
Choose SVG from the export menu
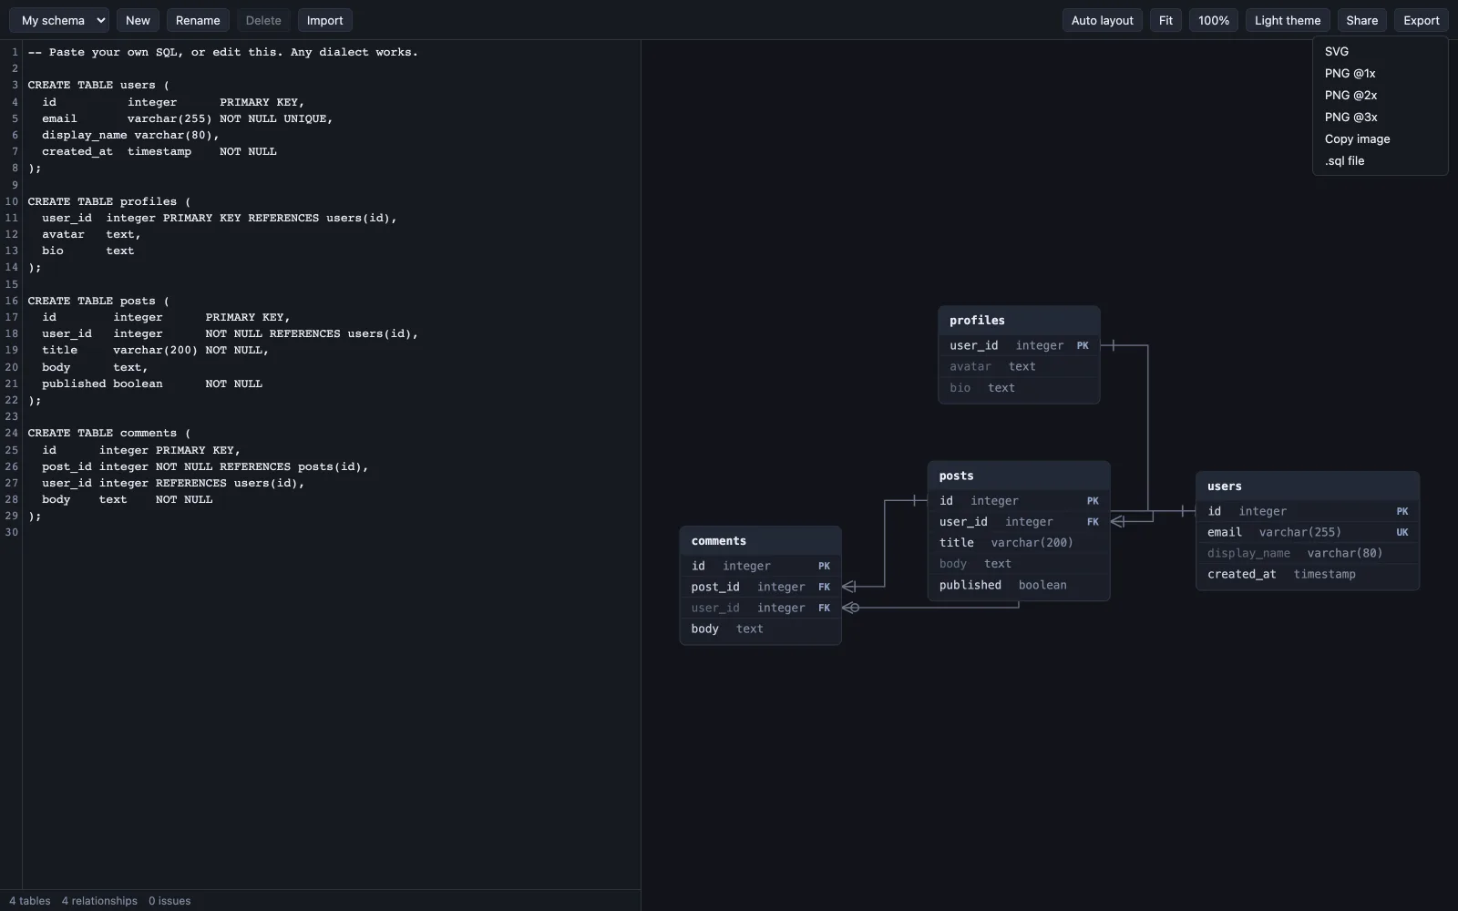[x=1380, y=51]
